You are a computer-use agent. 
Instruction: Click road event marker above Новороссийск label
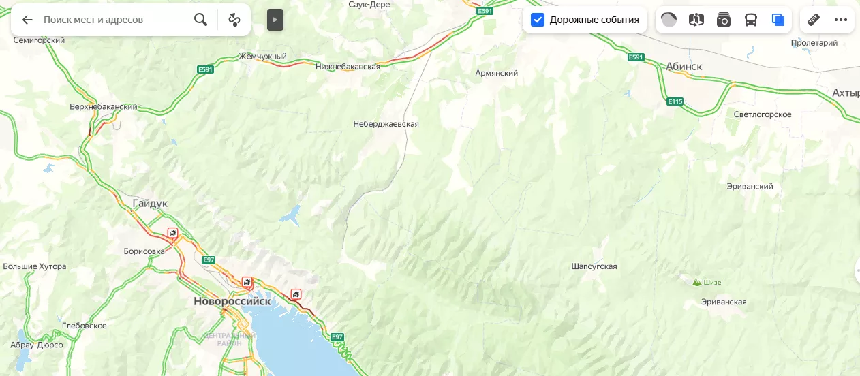(x=247, y=281)
